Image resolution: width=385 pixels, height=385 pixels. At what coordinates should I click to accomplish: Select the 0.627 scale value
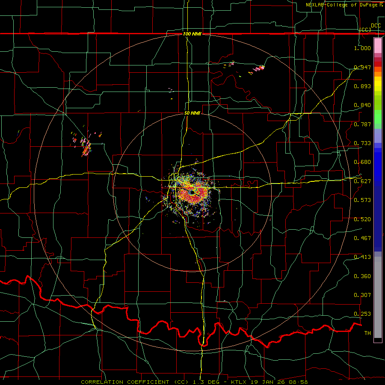pyautogui.click(x=362, y=181)
